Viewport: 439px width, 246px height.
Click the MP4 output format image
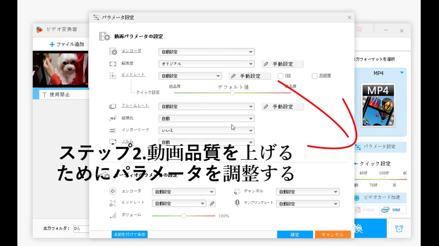pyautogui.click(x=378, y=105)
